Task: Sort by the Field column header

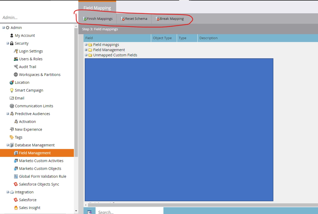Action: point(117,38)
